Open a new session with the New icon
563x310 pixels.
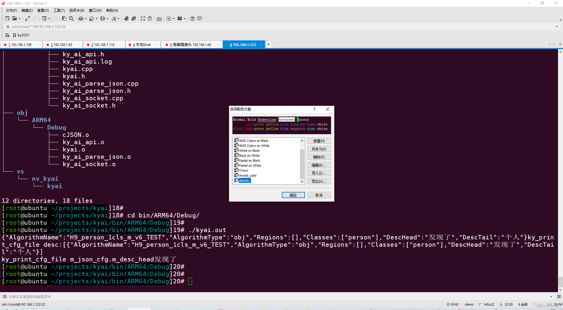7,18
